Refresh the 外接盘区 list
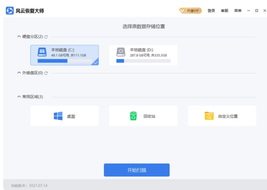 click(46, 73)
